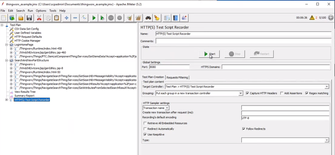
Task: Select Summary Report tree item
Action: [x=24, y=96]
